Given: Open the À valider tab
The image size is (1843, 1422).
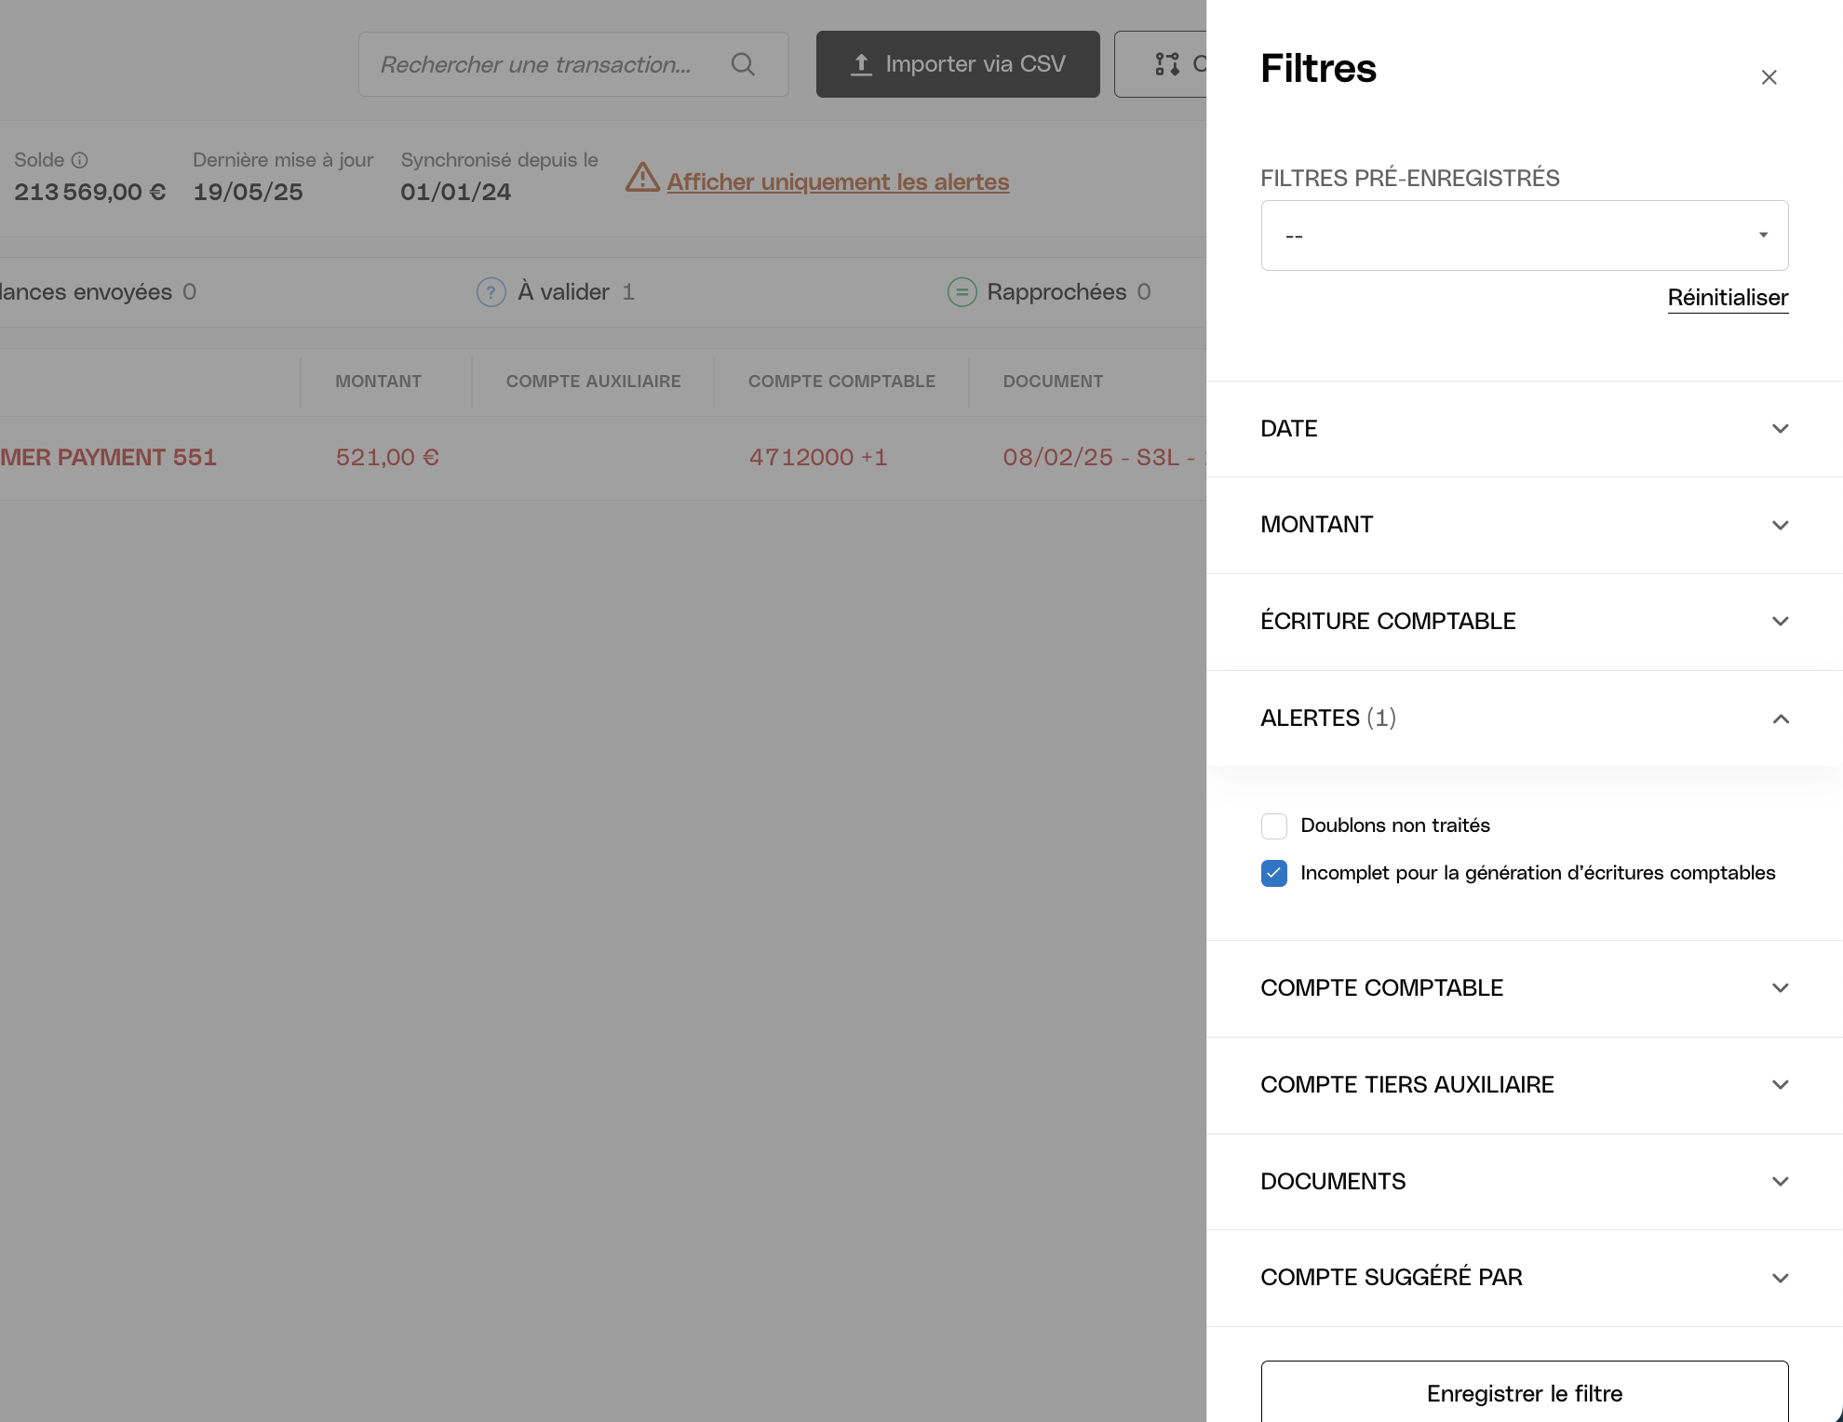Looking at the screenshot, I should [x=556, y=292].
